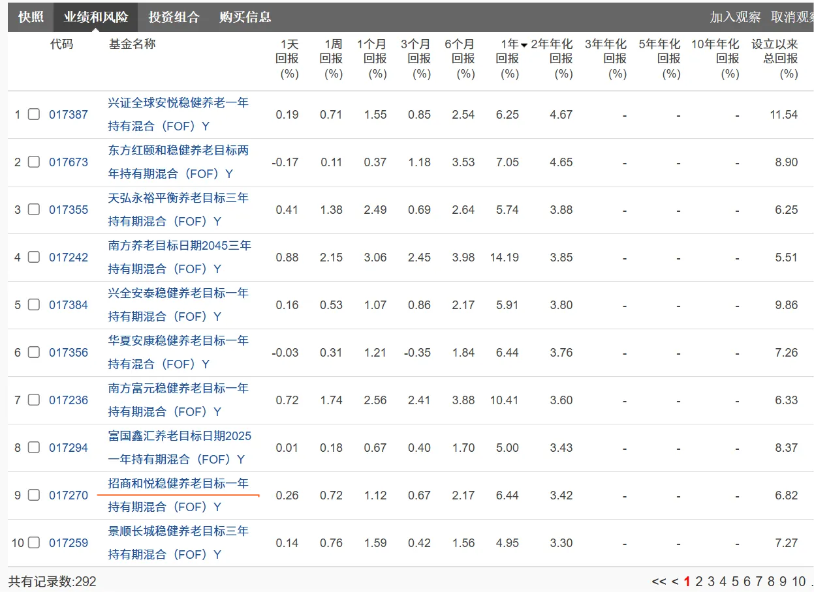Tick the checkbox for fund 017259
The height and width of the screenshot is (592, 814).
(34, 542)
